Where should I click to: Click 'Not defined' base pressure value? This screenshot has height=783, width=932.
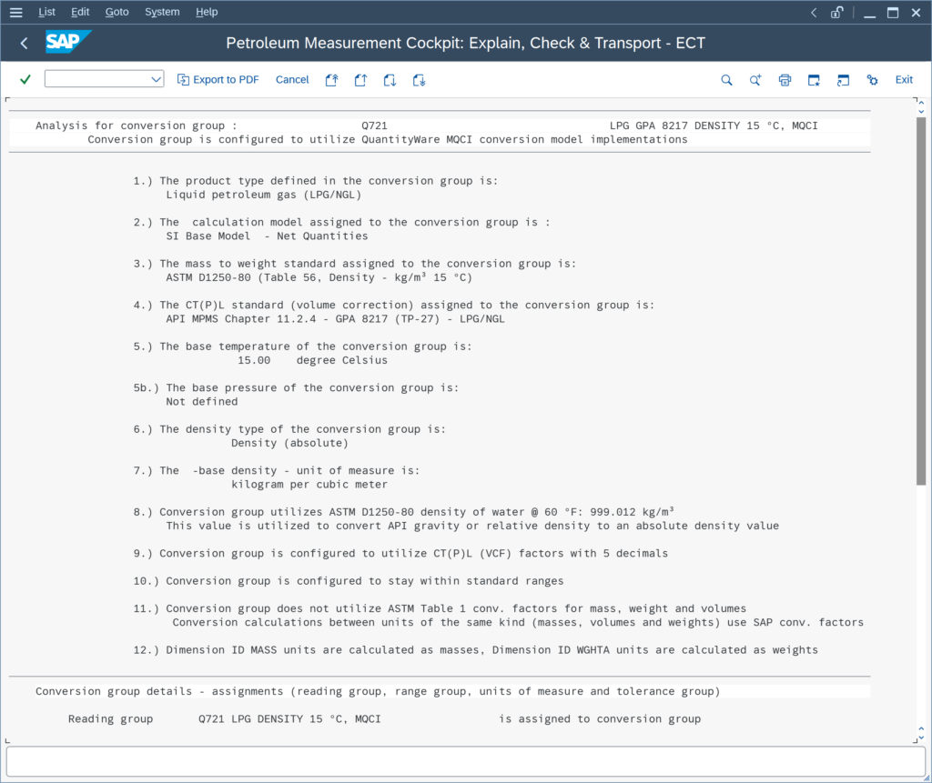click(x=201, y=402)
